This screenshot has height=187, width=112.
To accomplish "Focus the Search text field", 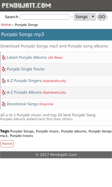I will (45, 17).
